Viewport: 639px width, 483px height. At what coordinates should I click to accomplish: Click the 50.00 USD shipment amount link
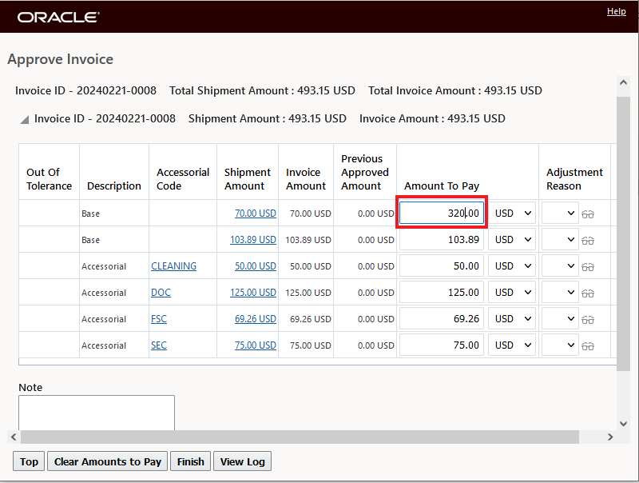pyautogui.click(x=256, y=266)
